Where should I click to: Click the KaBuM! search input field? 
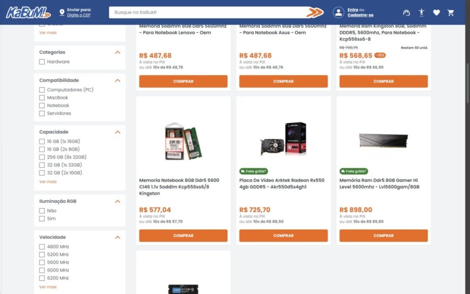pos(207,12)
